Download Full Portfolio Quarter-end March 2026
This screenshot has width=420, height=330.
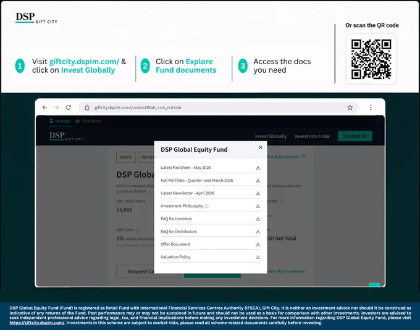click(x=258, y=180)
